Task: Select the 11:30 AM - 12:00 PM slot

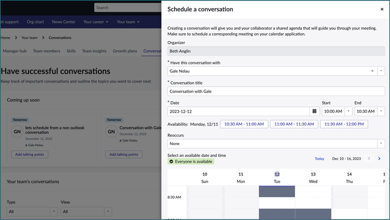Action: tap(344, 124)
